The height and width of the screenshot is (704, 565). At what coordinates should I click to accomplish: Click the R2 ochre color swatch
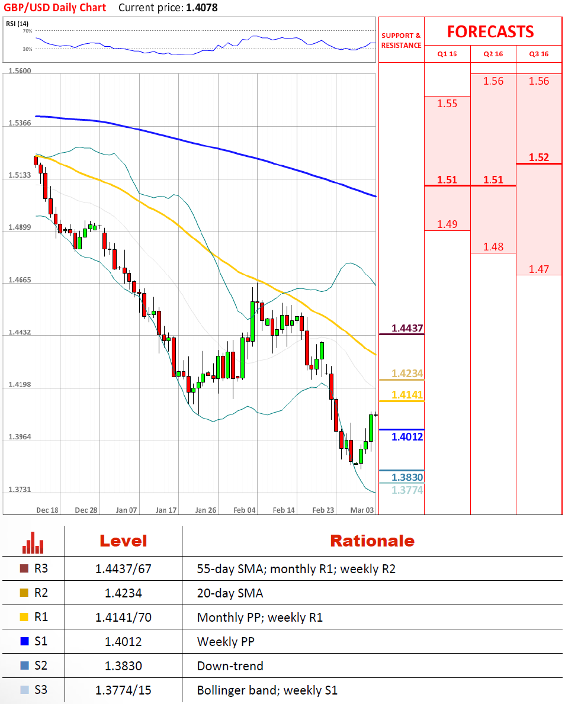[24, 593]
